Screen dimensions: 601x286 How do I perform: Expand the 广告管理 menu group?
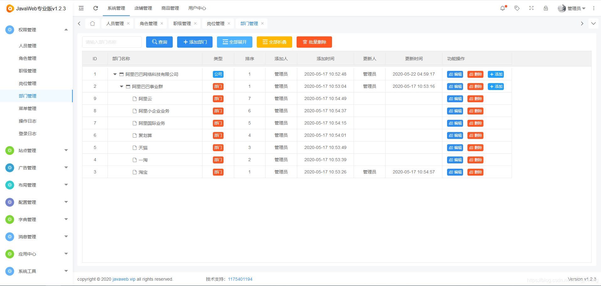click(x=66, y=167)
